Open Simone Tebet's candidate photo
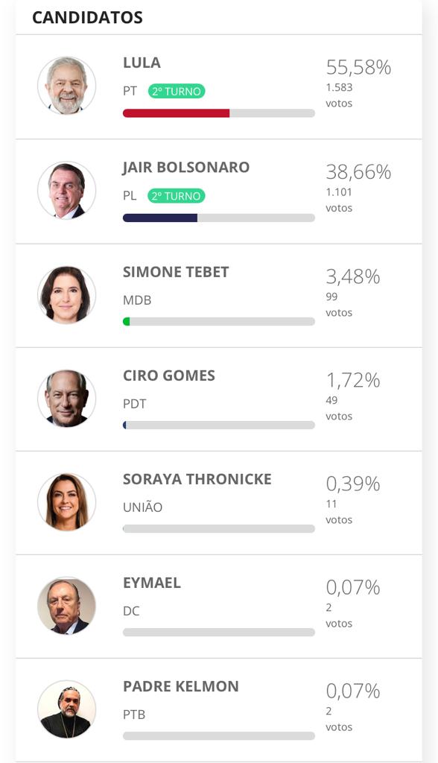The width and height of the screenshot is (438, 763). point(67,295)
